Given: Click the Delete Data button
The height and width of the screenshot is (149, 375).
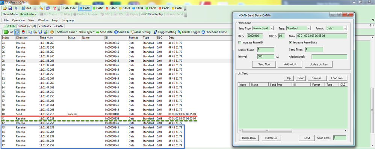Looking at the screenshot, I should pyautogui.click(x=249, y=138).
